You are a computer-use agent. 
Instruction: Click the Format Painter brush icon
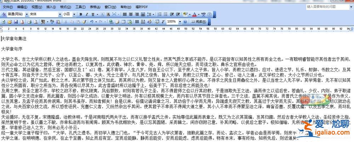coord(84,22)
